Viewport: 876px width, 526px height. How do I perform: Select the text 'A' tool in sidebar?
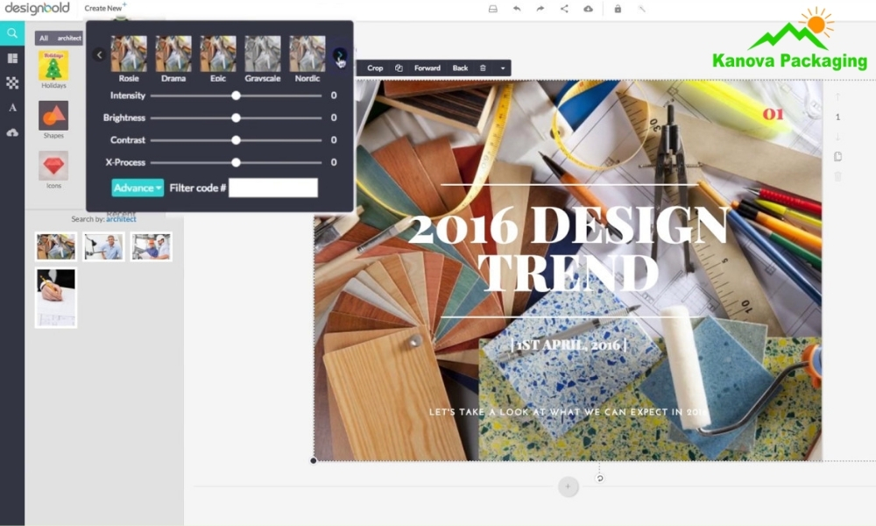pos(12,107)
